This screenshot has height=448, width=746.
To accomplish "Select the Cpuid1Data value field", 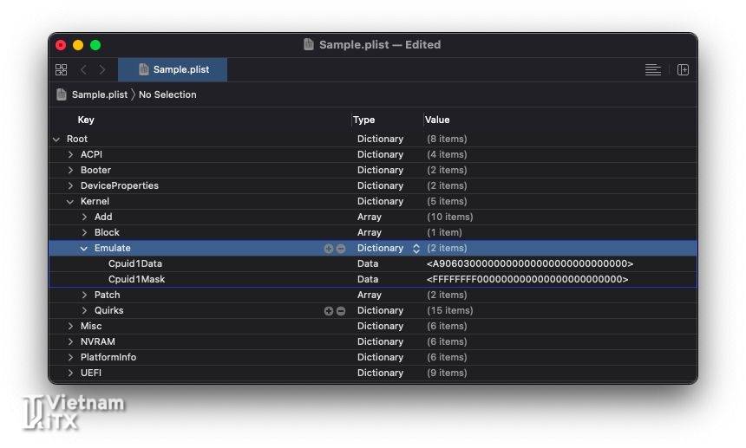I will 529,264.
